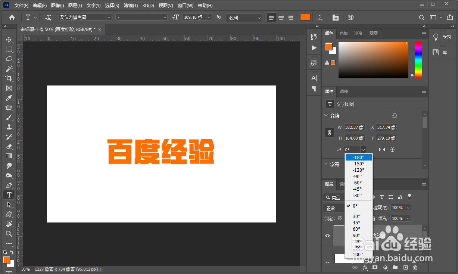Image resolution: width=458 pixels, height=274 pixels.
Task: Open font family dropdown
Action: 109,17
